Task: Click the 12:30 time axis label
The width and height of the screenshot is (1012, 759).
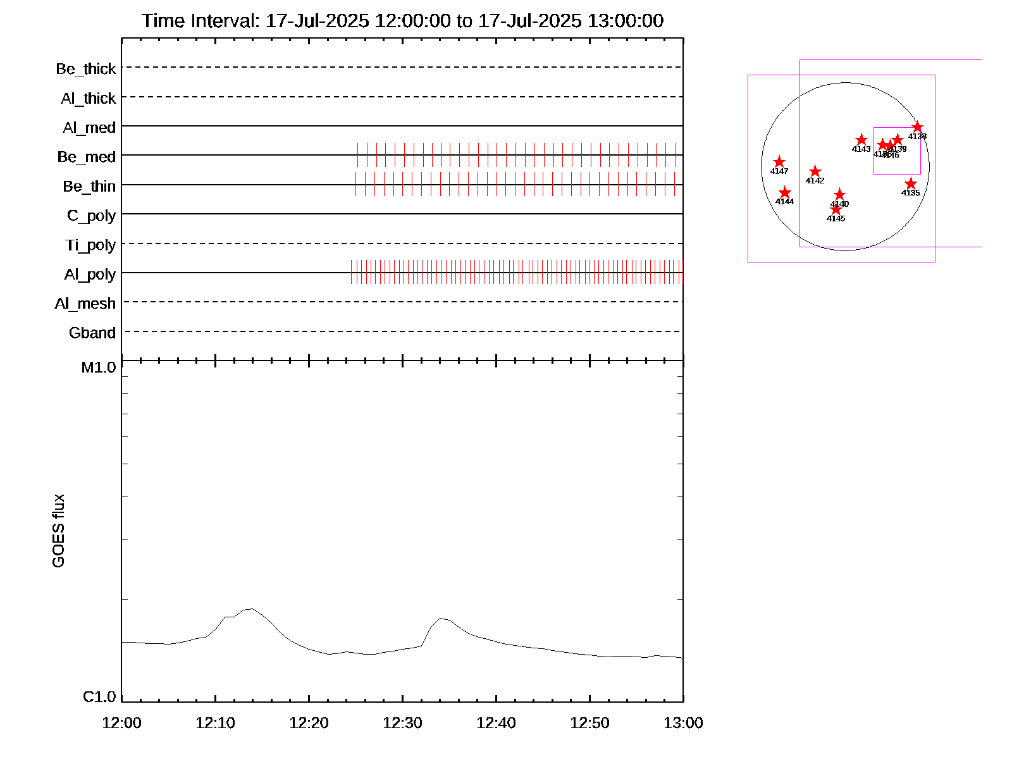Action: (x=402, y=723)
